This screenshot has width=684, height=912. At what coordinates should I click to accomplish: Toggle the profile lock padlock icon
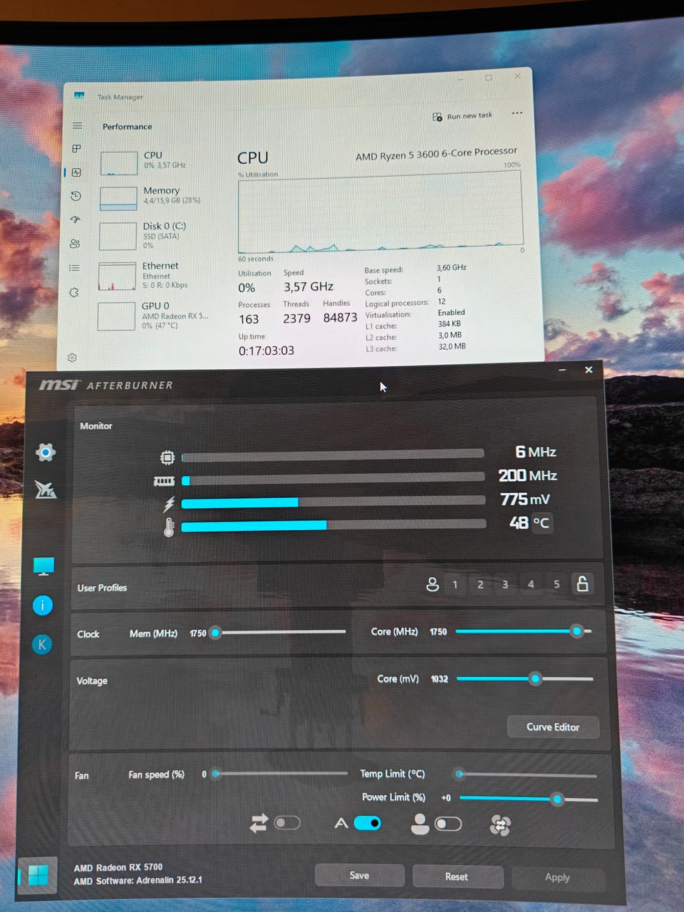(x=582, y=584)
